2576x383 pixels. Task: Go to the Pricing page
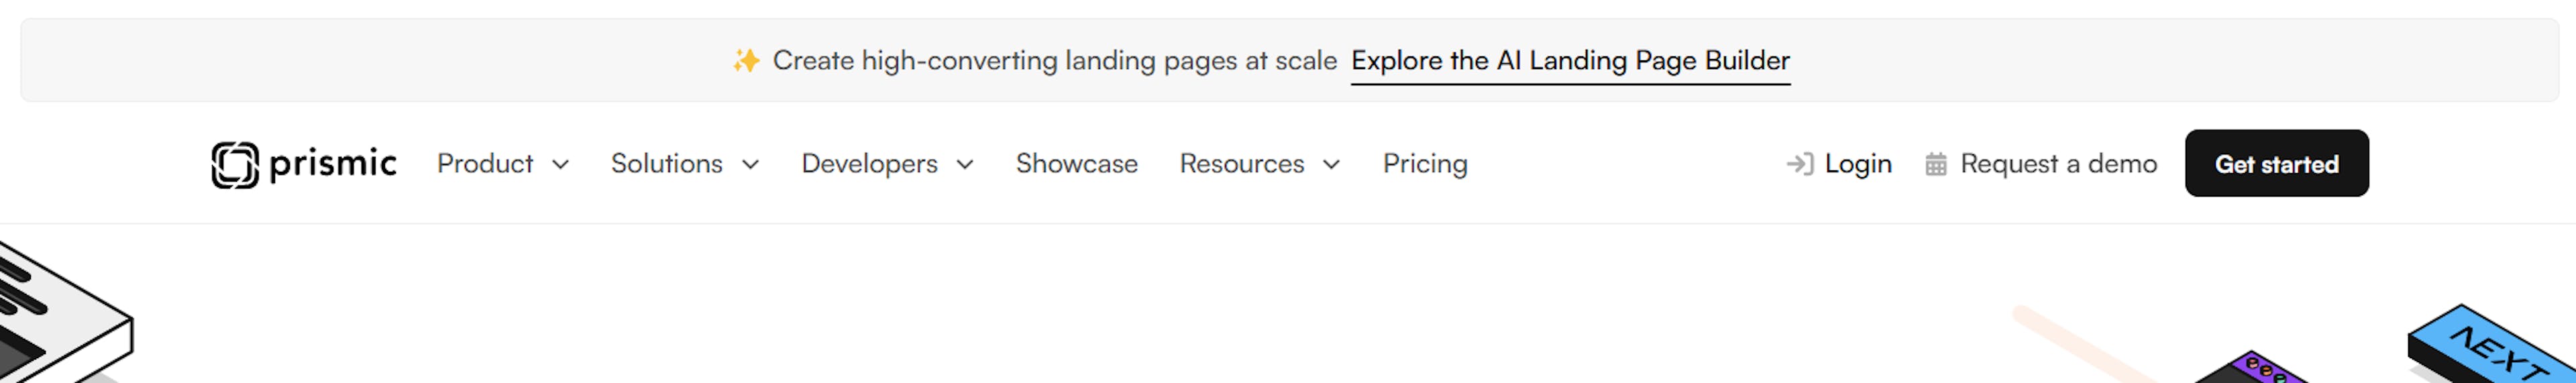[1425, 164]
